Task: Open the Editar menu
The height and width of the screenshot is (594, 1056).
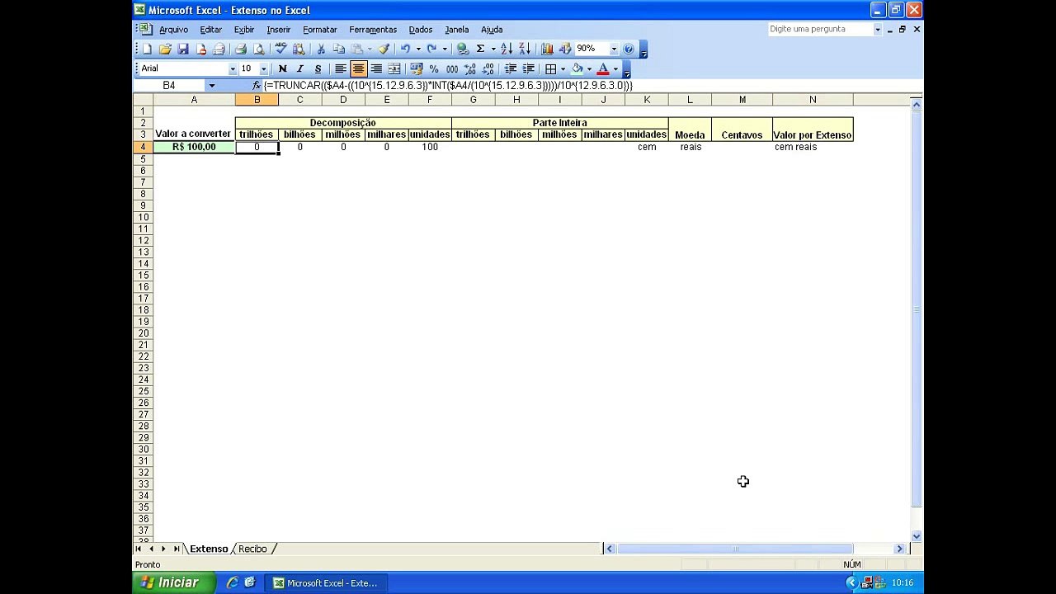Action: click(210, 29)
